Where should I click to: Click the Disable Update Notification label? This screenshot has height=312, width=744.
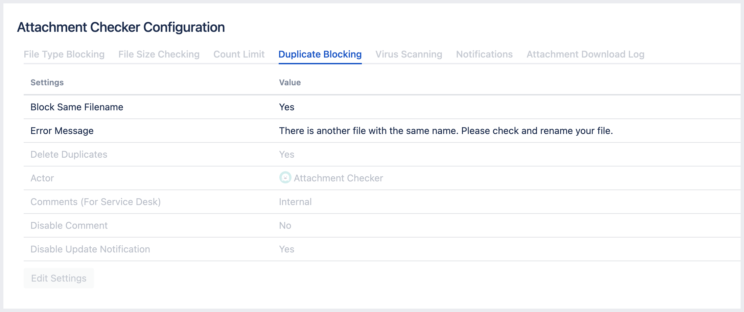[x=90, y=249]
